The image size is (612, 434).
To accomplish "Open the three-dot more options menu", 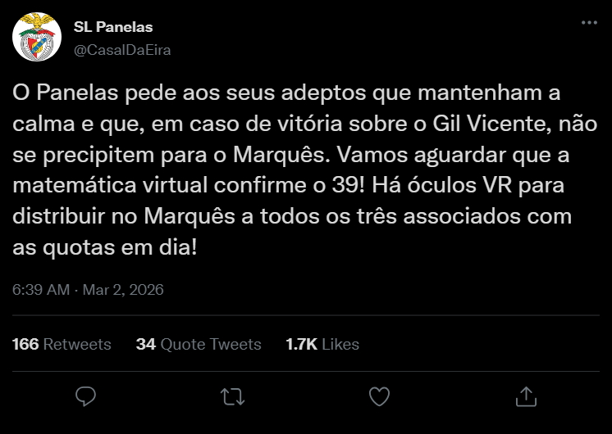I will pyautogui.click(x=588, y=25).
